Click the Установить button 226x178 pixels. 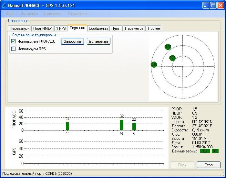pyautogui.click(x=98, y=41)
